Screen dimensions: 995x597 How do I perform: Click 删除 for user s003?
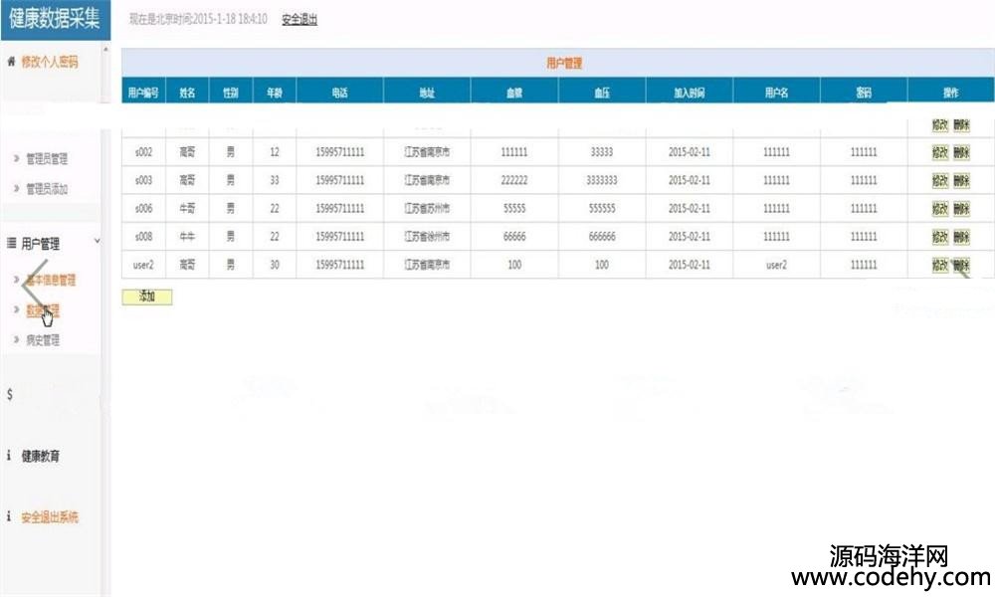(961, 181)
